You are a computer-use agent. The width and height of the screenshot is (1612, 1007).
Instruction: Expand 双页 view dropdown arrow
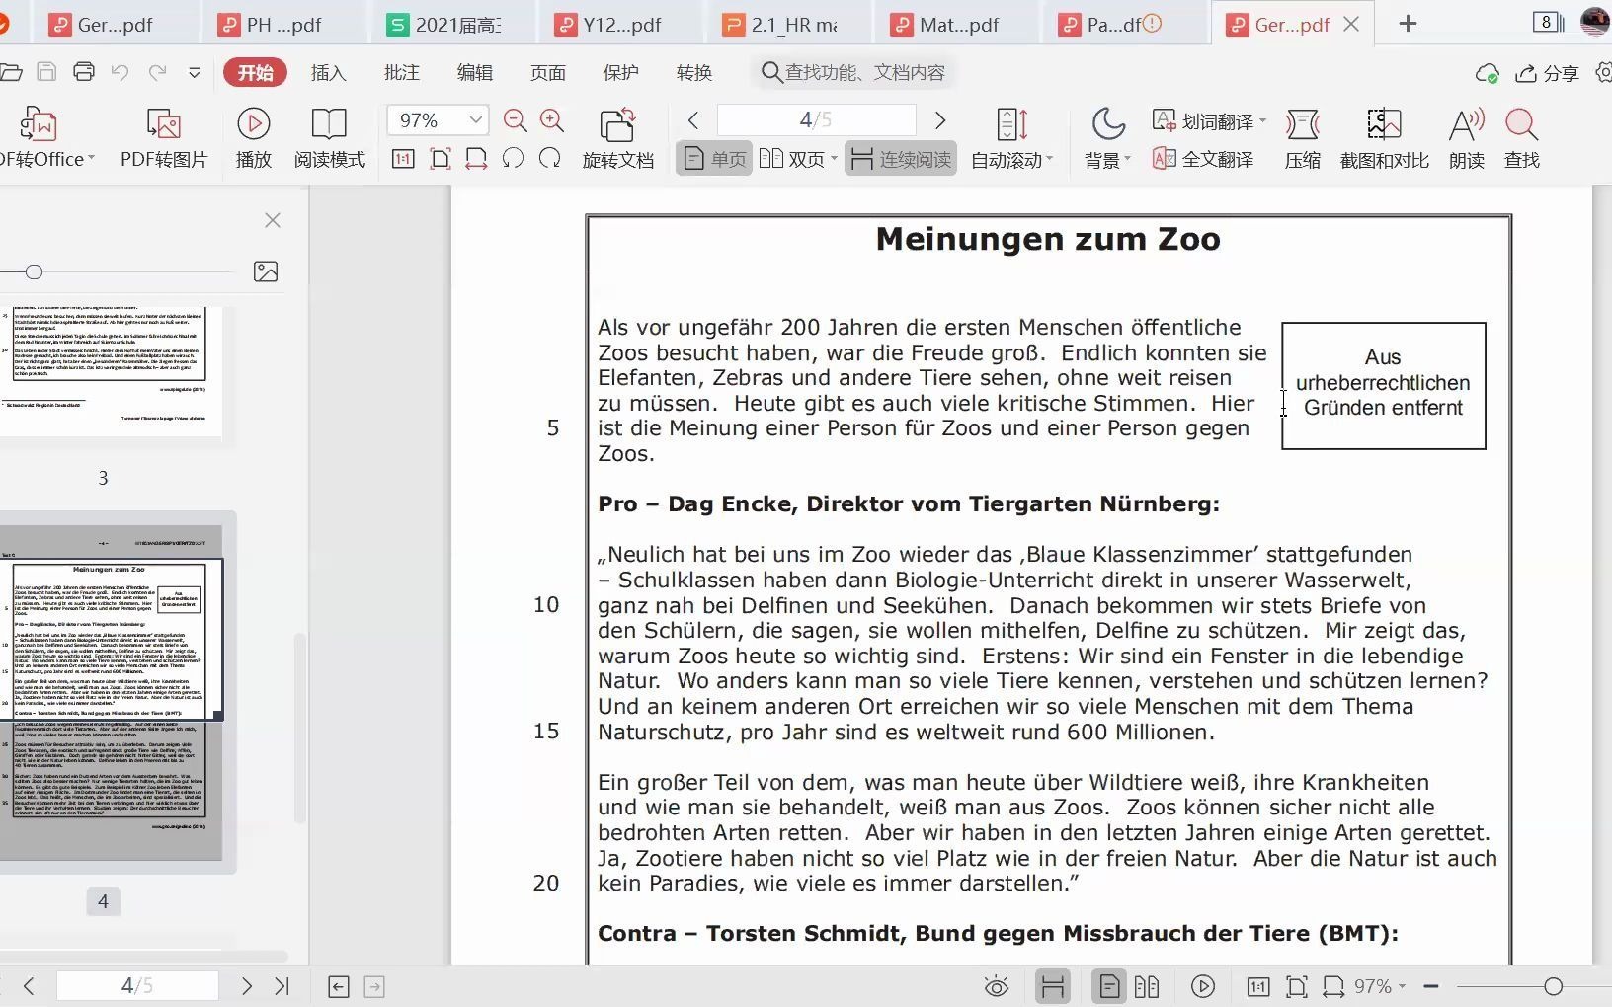pos(834,159)
